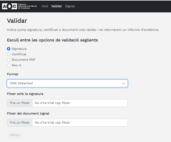Select the Validar navigation item
Image resolution: width=171 pixels, height=142 pixels.
56,6
